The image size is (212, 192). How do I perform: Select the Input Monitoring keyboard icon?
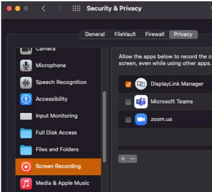coord(26,116)
